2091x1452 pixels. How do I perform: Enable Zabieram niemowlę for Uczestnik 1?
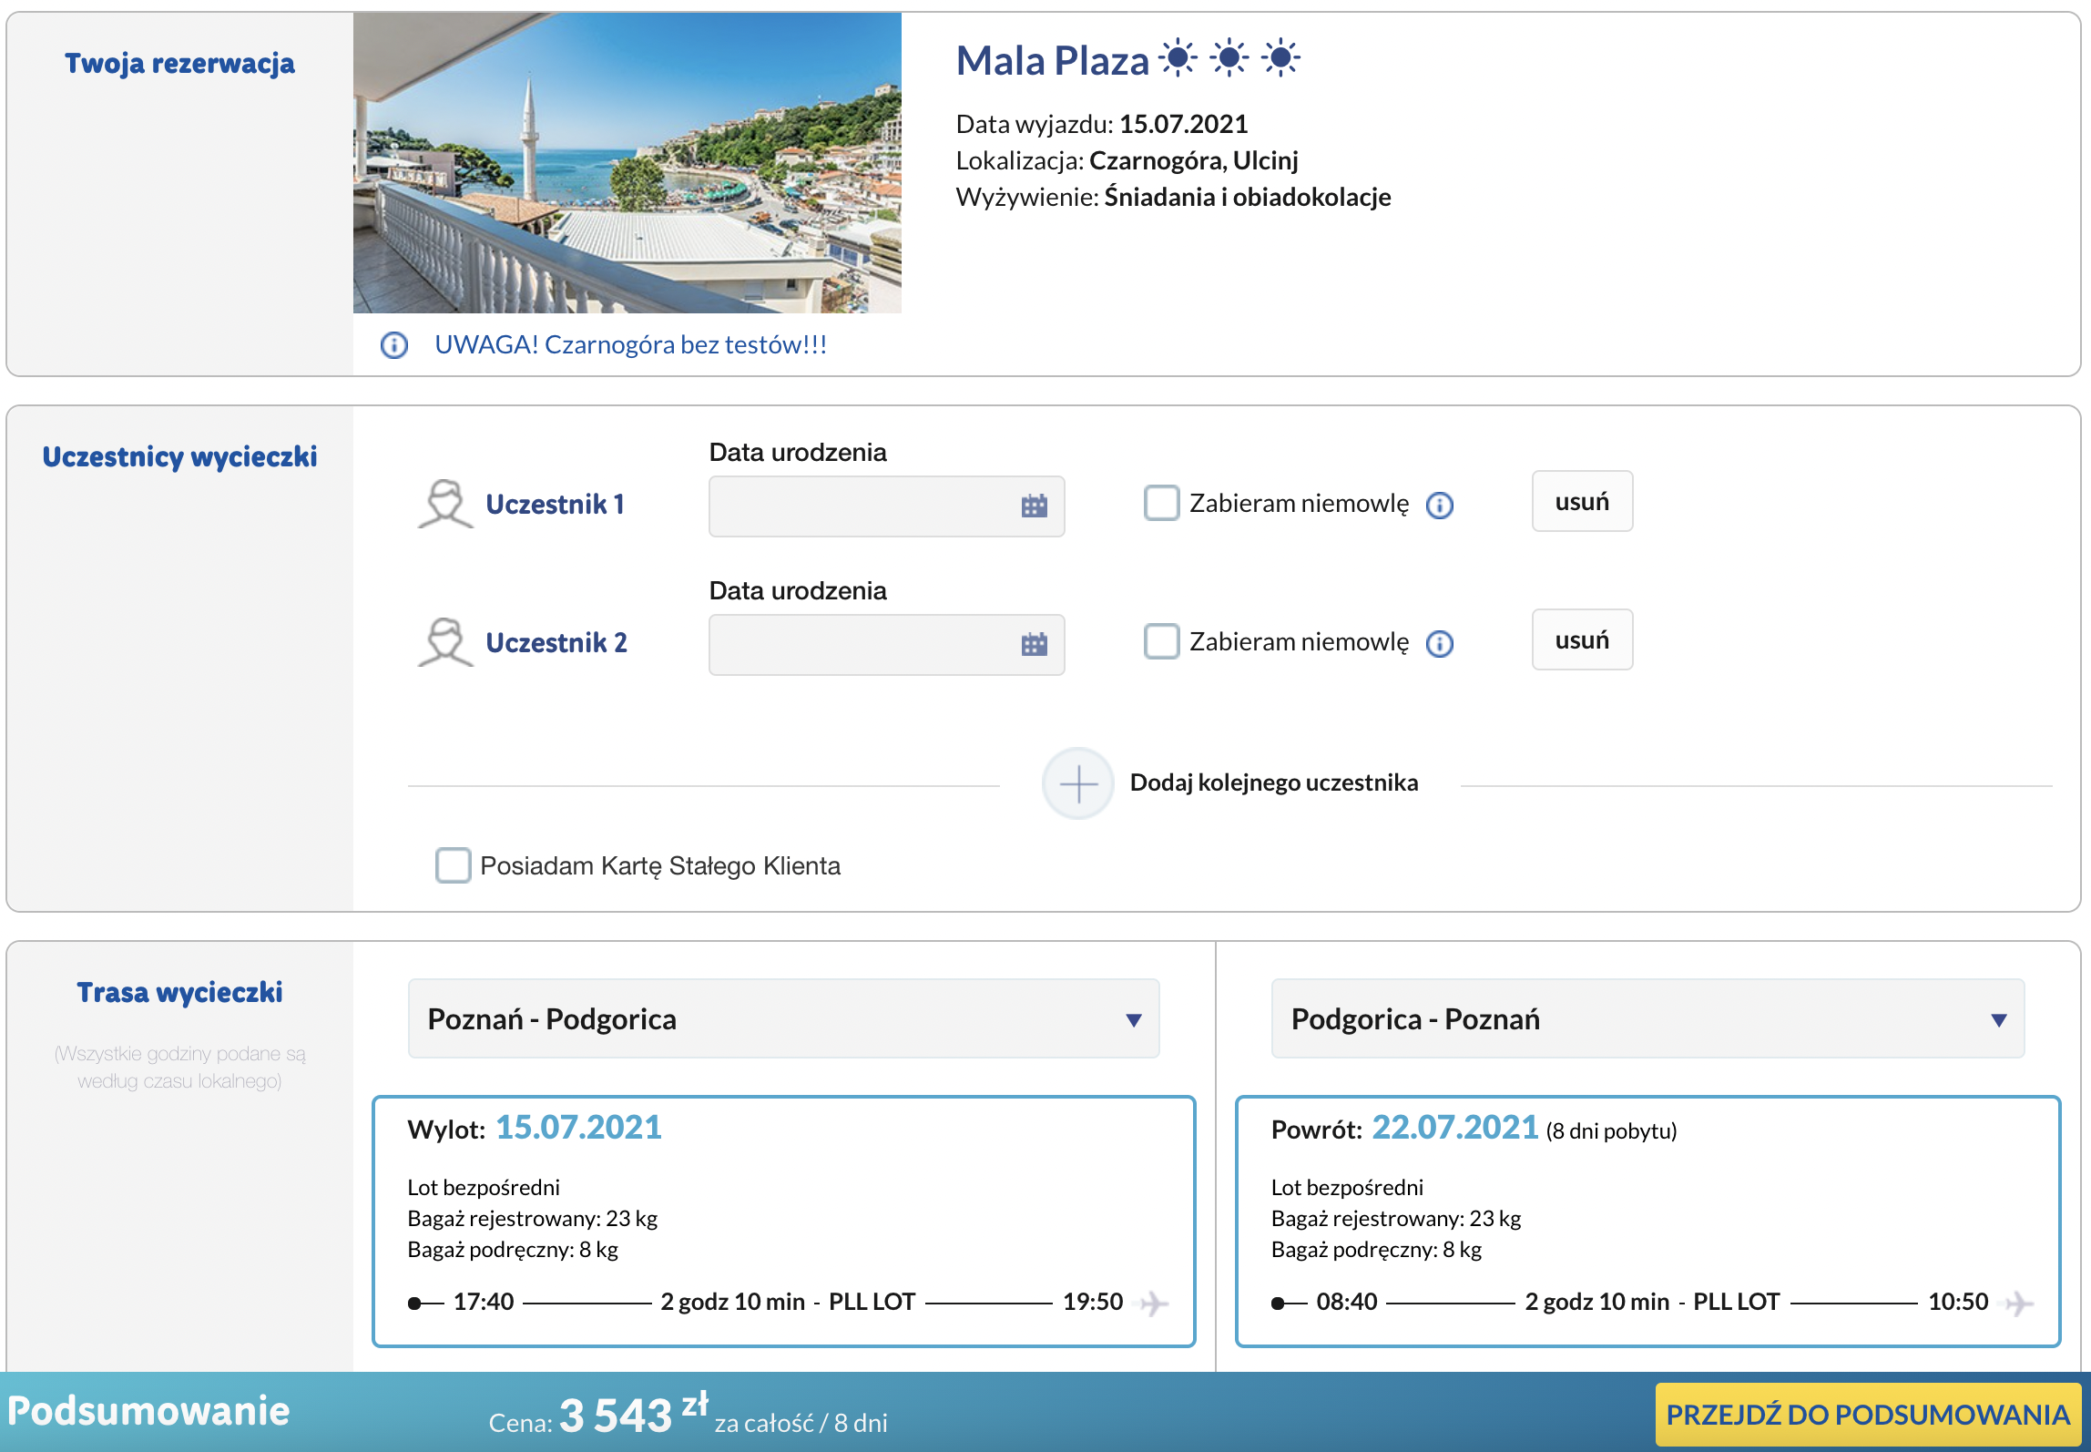point(1161,503)
